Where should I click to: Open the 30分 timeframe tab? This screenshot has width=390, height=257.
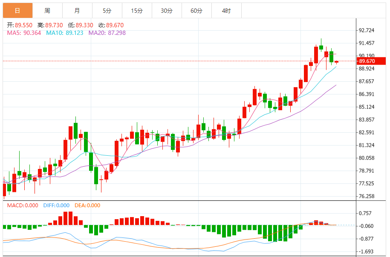167,11
